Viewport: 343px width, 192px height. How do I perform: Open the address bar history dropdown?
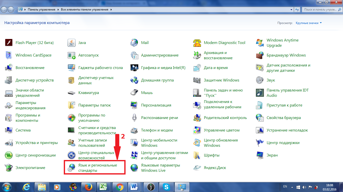pyautogui.click(x=291, y=9)
